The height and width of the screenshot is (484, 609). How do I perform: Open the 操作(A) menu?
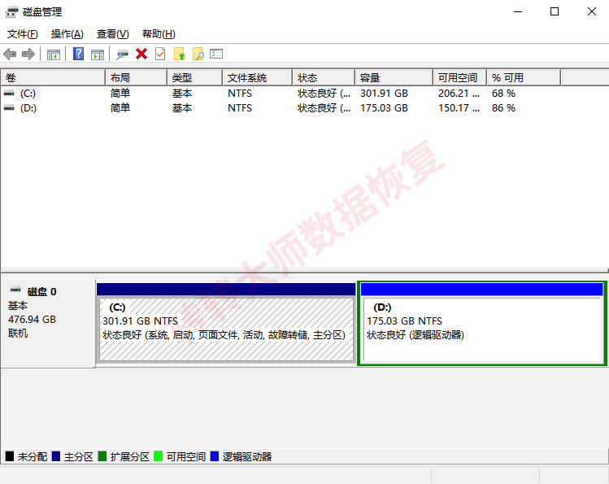67,34
